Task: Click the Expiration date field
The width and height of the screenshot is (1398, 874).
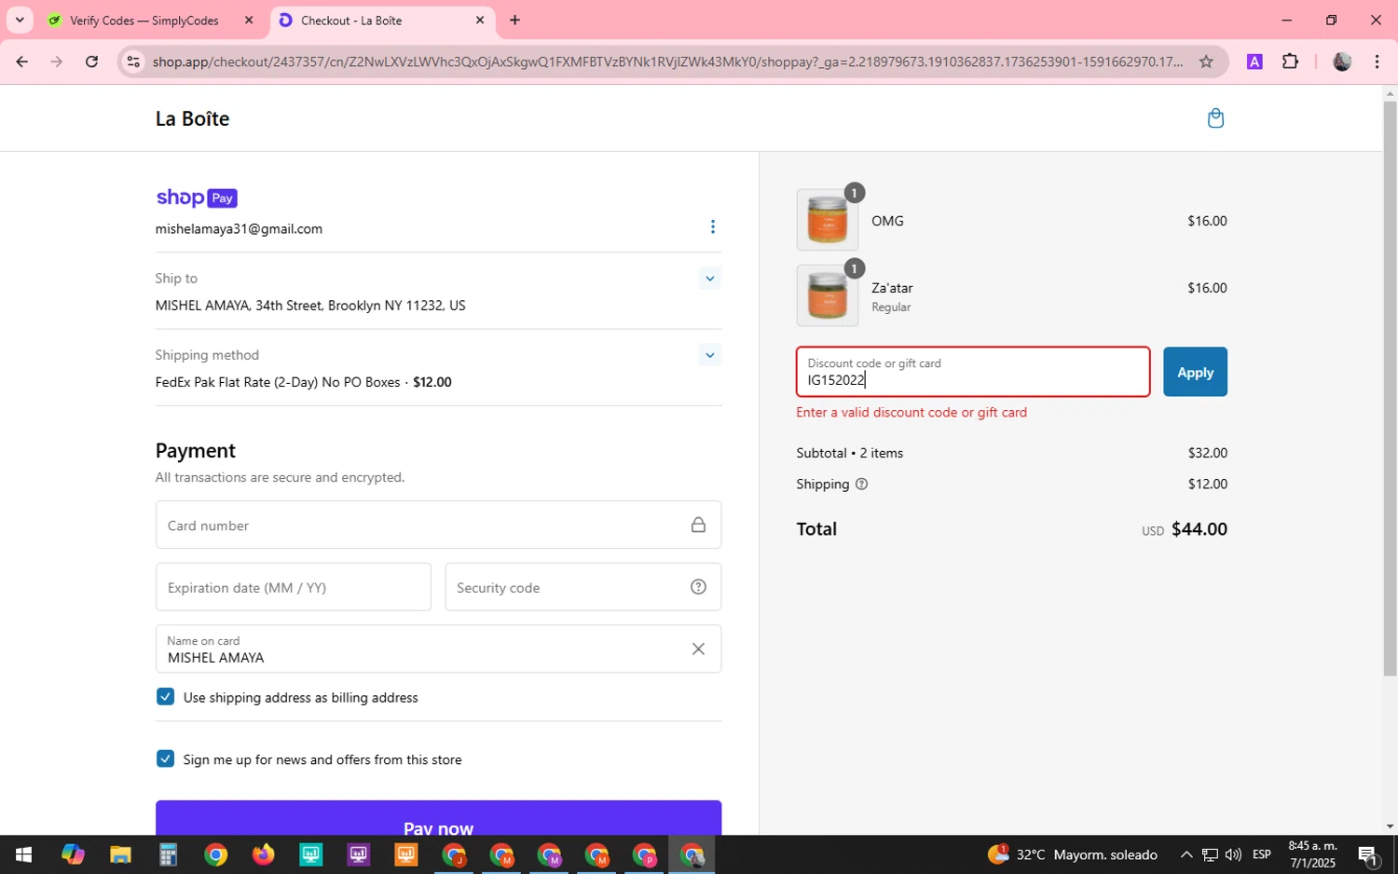Action: 293,587
